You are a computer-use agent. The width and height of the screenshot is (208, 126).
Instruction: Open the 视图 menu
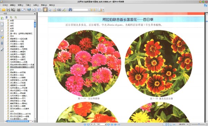click(20, 5)
